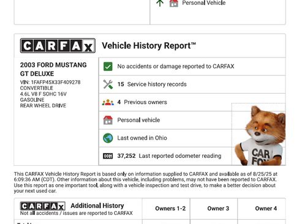This screenshot has height=224, width=299.
Task: Click the 4.6L V8 F SOHC 16V engine text
Action: coord(44,94)
